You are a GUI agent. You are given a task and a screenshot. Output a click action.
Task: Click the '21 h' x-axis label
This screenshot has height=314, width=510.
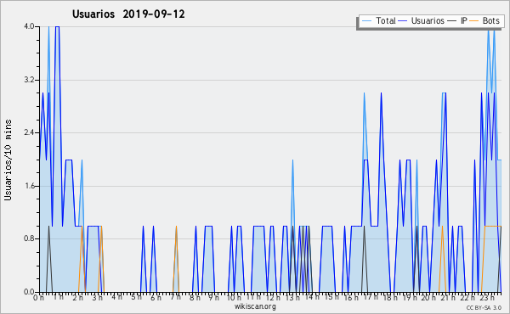[448, 298]
